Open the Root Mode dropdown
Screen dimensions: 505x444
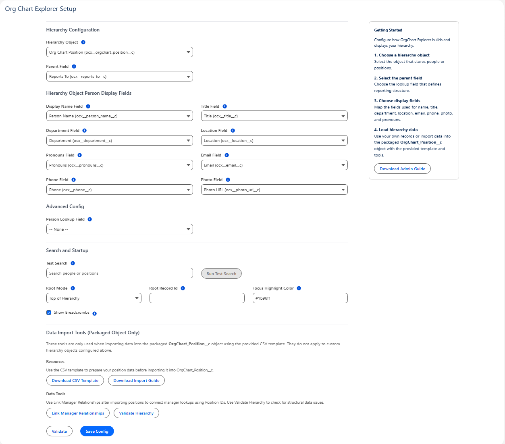click(94, 298)
